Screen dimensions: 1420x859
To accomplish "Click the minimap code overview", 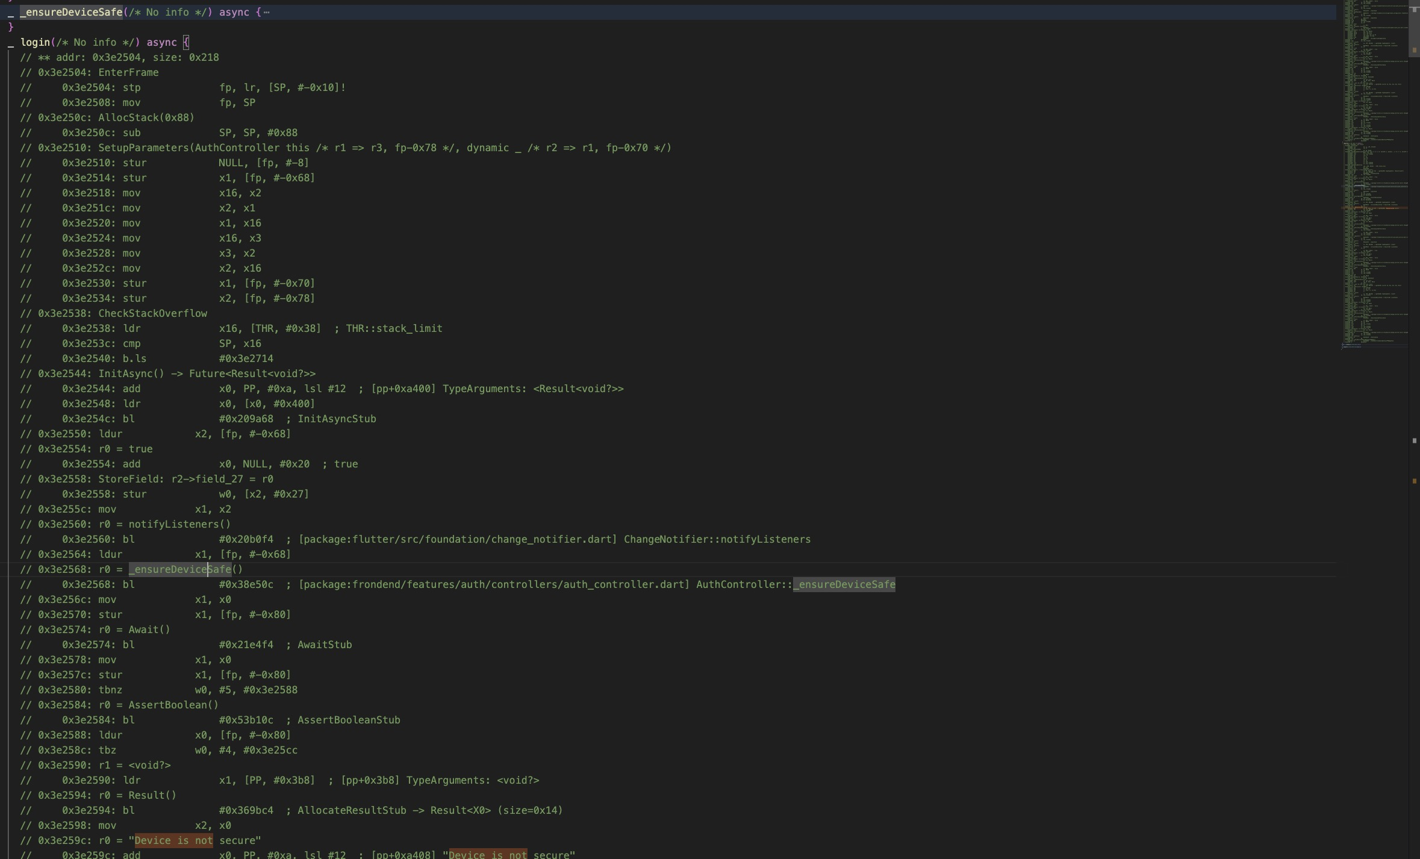I will [1375, 175].
